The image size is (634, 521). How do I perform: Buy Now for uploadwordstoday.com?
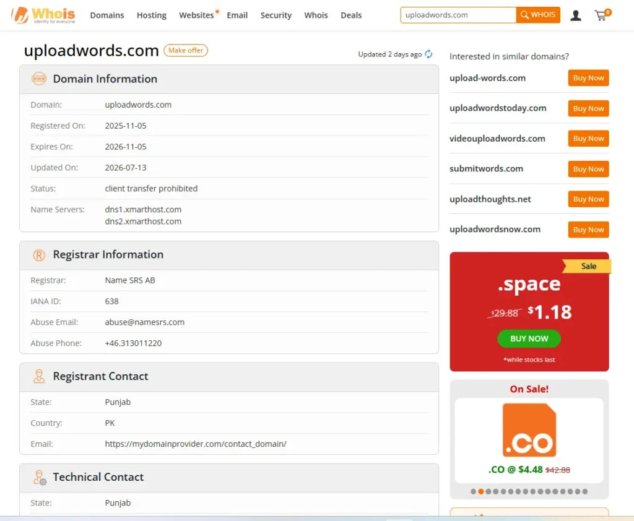point(588,108)
